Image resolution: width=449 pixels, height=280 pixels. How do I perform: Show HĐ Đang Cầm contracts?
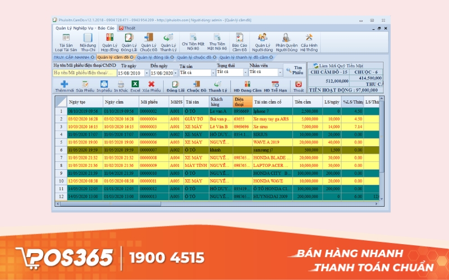[x=248, y=86]
